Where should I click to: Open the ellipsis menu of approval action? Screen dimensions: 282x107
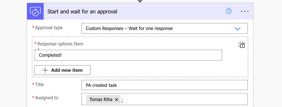245,12
